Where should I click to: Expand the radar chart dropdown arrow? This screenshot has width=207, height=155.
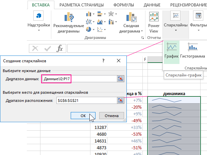[116, 14]
